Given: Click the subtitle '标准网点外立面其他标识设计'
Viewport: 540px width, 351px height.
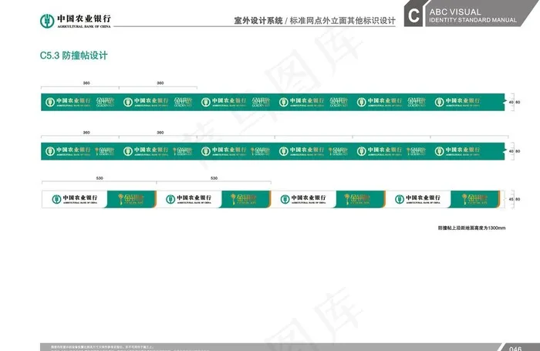Looking at the screenshot, I should [343, 21].
